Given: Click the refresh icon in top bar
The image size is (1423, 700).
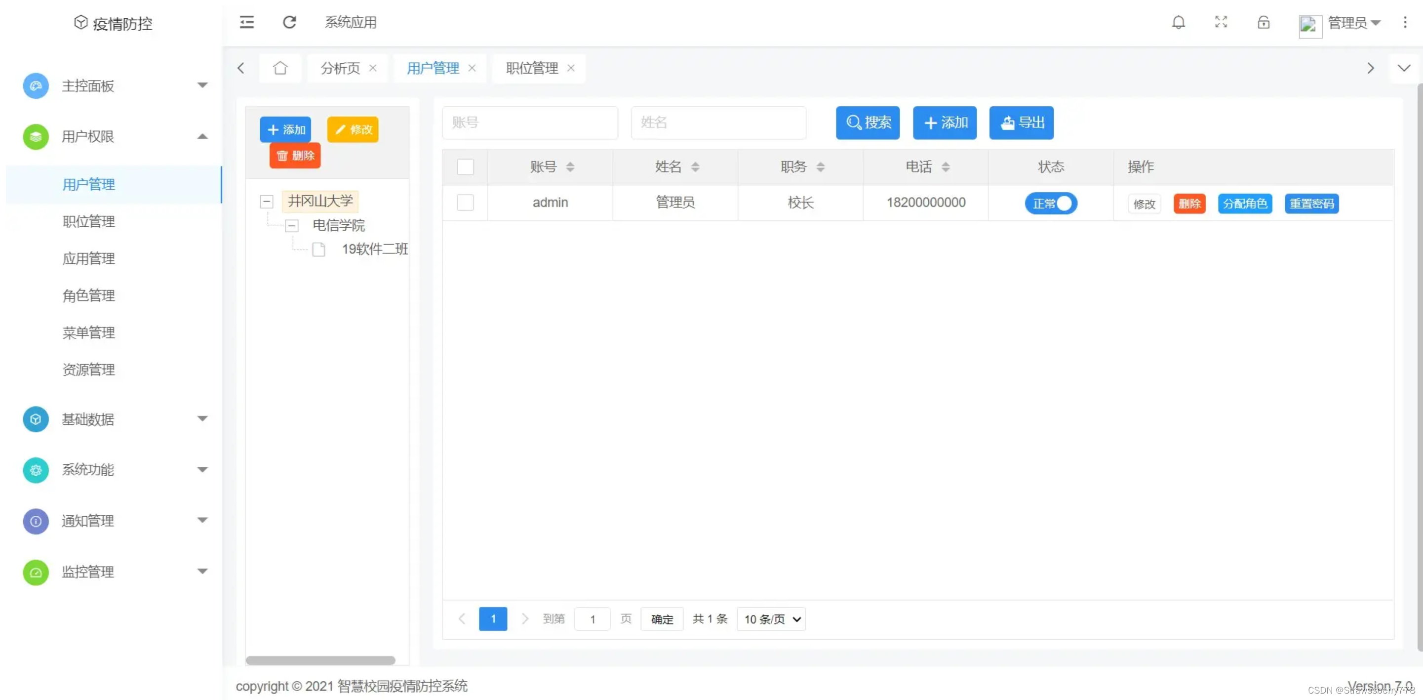Looking at the screenshot, I should pos(289,22).
